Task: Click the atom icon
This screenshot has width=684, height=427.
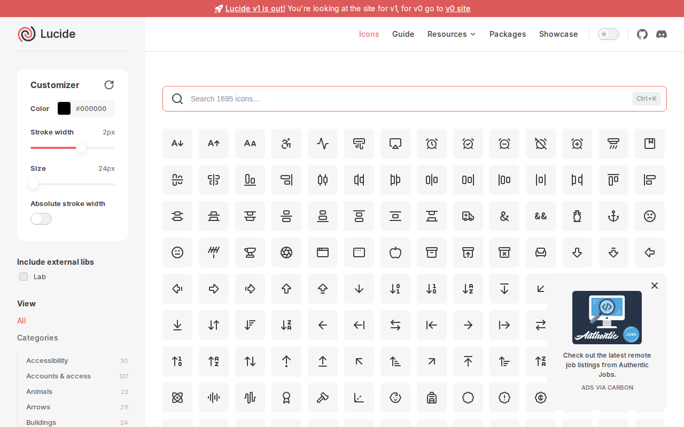Action: tap(177, 398)
